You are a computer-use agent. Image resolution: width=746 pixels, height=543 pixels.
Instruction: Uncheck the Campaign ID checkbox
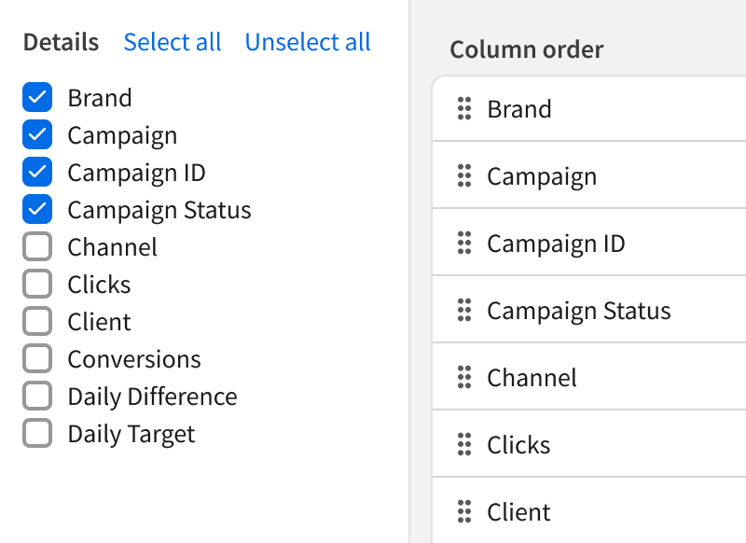click(x=37, y=173)
